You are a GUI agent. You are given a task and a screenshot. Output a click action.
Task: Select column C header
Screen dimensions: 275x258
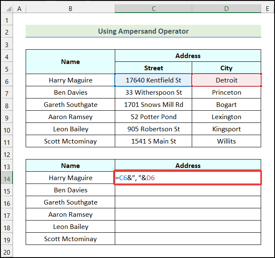tap(153, 8)
